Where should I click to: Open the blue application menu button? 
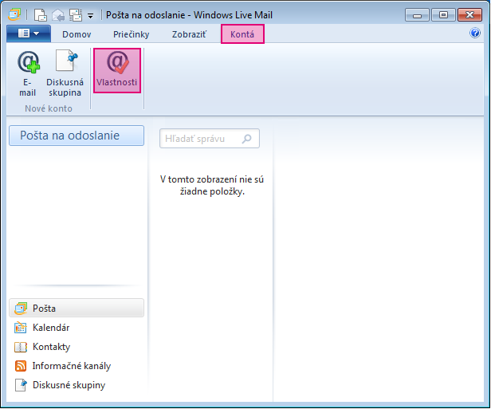point(29,33)
